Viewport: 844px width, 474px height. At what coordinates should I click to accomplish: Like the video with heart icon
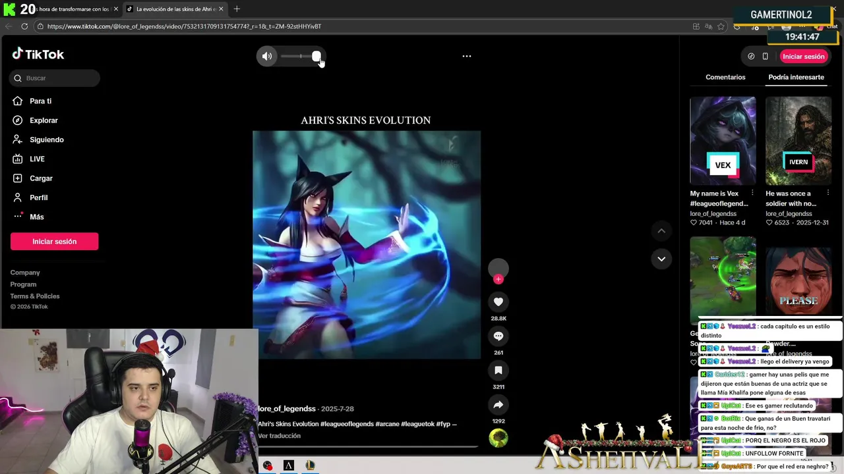pyautogui.click(x=498, y=302)
